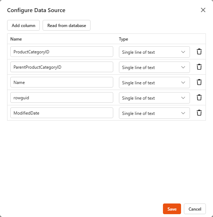Image resolution: width=213 pixels, height=217 pixels.
Task: Change the type of rowguid column
Action: point(154,98)
